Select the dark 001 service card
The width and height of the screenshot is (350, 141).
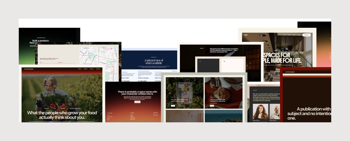[208, 66]
